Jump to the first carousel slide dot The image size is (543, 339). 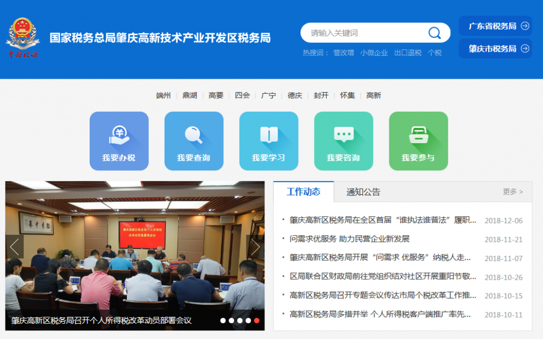click(222, 321)
